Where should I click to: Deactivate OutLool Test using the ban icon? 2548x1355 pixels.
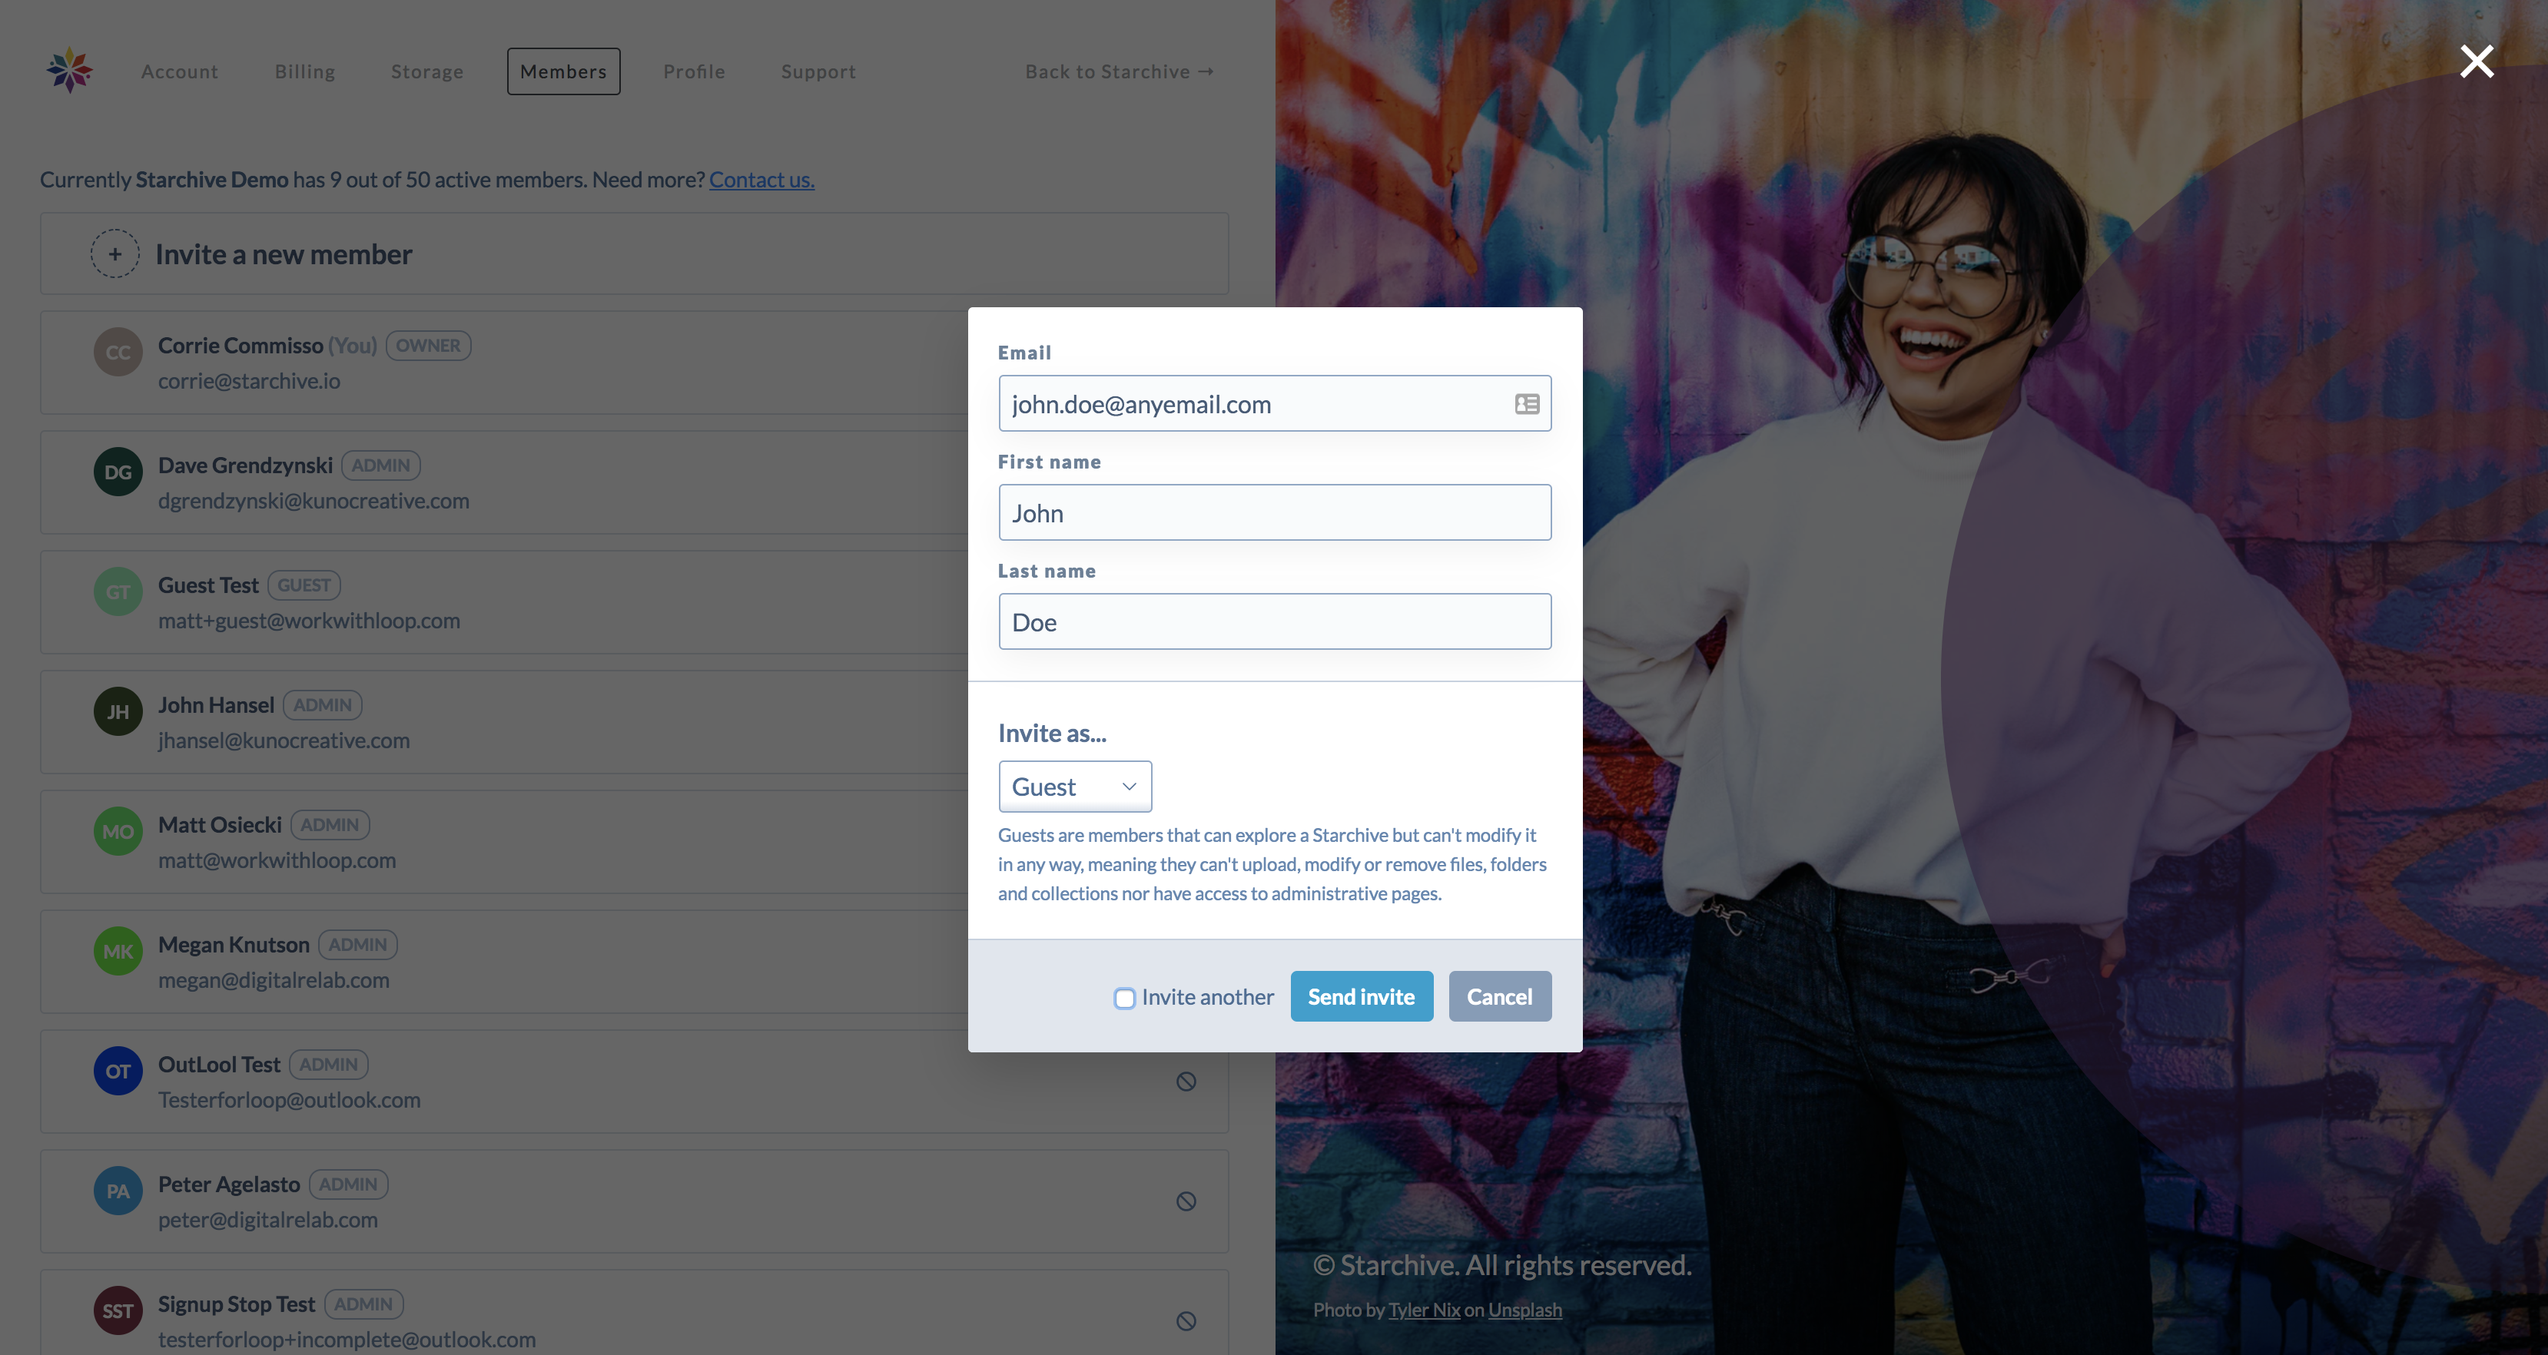point(1186,1082)
